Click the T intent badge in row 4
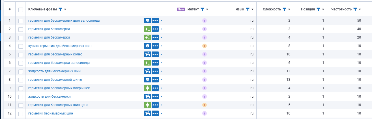This screenshot has width=372, height=119. tap(205, 46)
